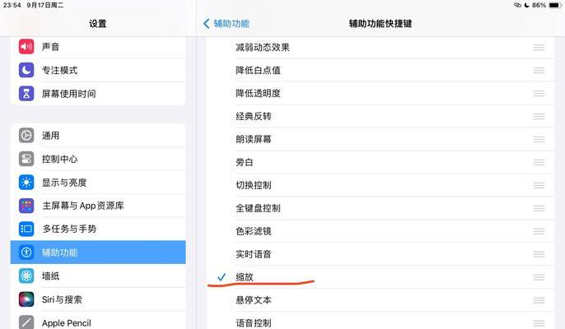Open the 墙纸 flower icon
Viewport: 565px width, 329px height.
pyautogui.click(x=26, y=276)
